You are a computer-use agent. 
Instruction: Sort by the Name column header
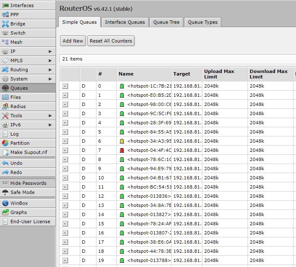[126, 74]
